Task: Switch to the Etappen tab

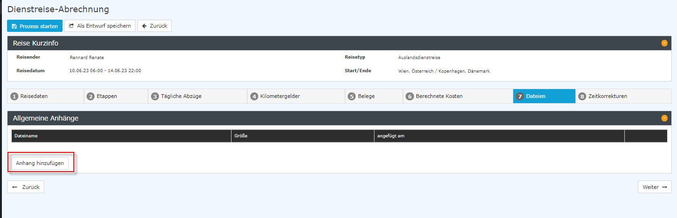Action: click(x=116, y=96)
